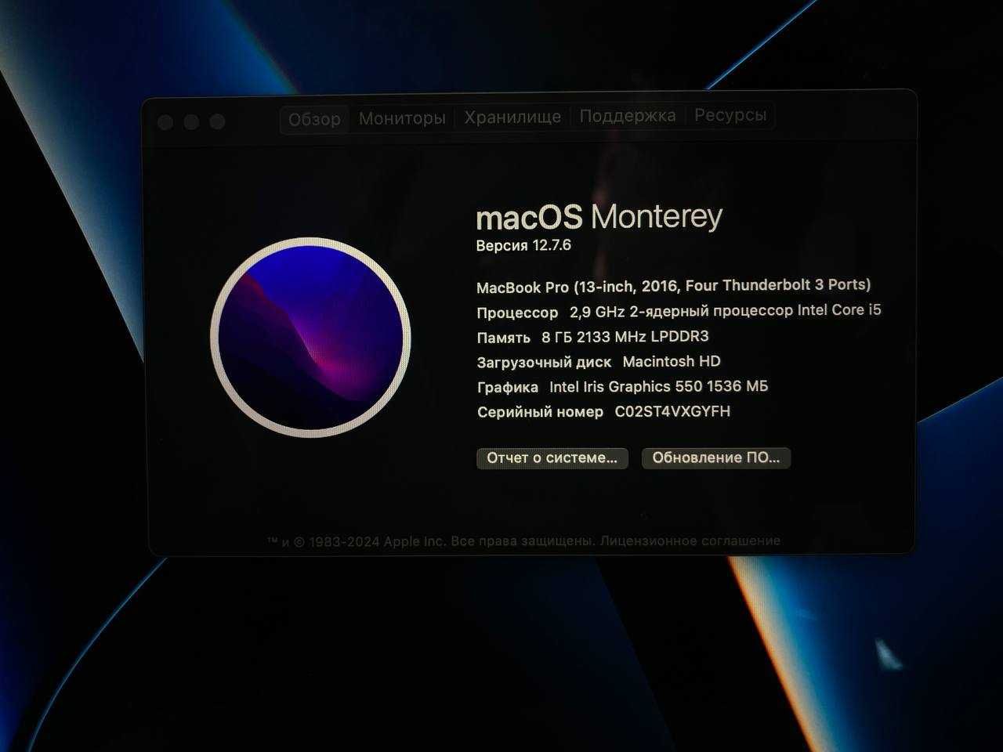Minimize window with middle traffic-light button
This screenshot has height=752, width=1003.
coord(191,122)
